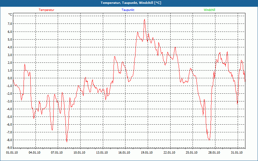Click the 3,0 y-axis label
The image size is (258, 161).
(x=10, y=55)
